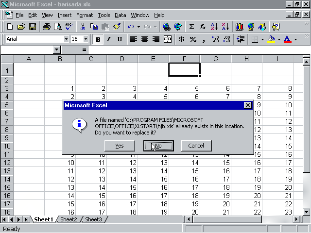Open the Name Box dropdown arrow
The height and width of the screenshot is (233, 311).
pyautogui.click(x=57, y=50)
